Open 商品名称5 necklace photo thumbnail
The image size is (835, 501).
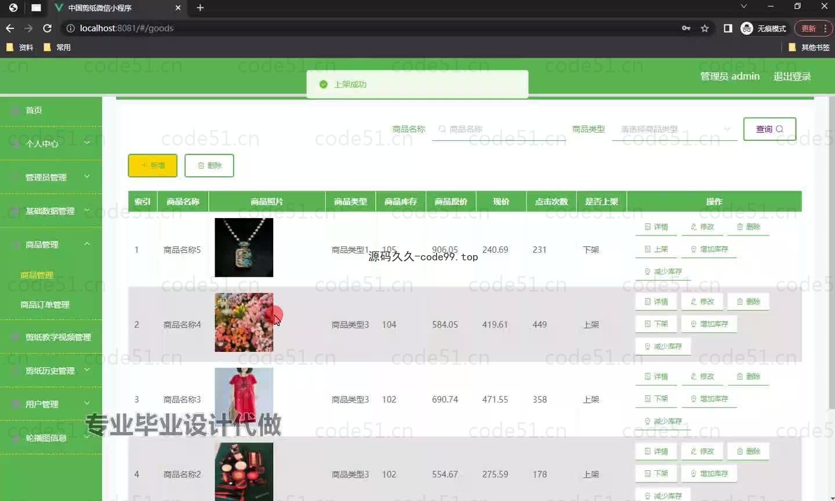pos(244,248)
